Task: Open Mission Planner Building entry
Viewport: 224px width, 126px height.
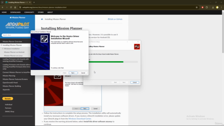Action: click(12, 86)
